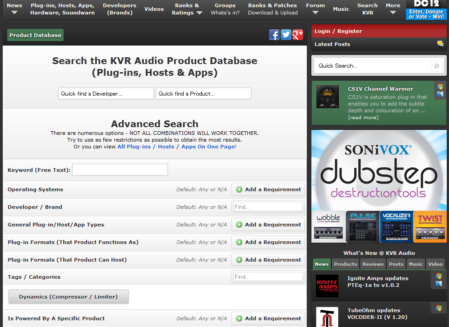The width and height of the screenshot is (449, 327).
Task: Remove the Dynamics (Compressor / Limiter) tag
Action: 68,297
